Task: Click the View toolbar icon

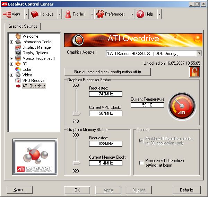Action: point(7,14)
